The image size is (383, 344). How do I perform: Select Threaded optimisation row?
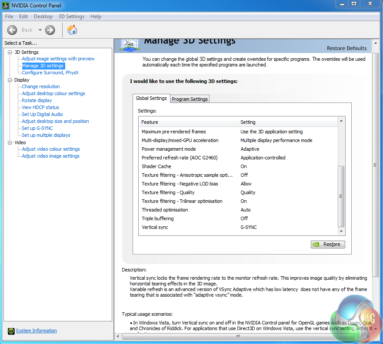238,210
